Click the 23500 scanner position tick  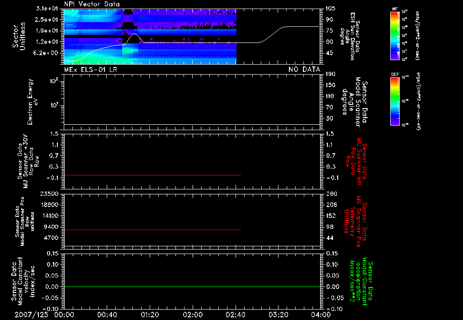[x=50, y=194]
